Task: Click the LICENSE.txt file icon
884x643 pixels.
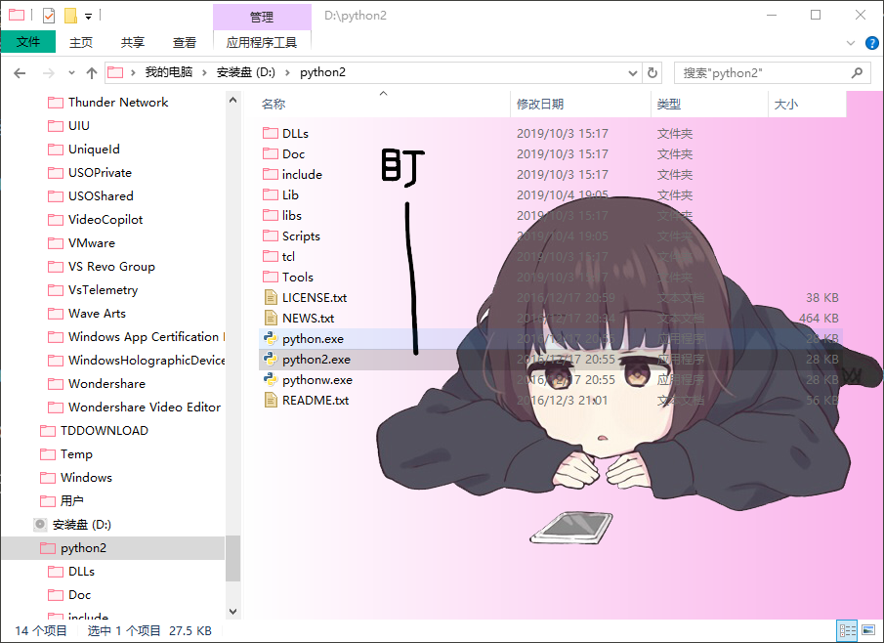Action: pos(271,297)
